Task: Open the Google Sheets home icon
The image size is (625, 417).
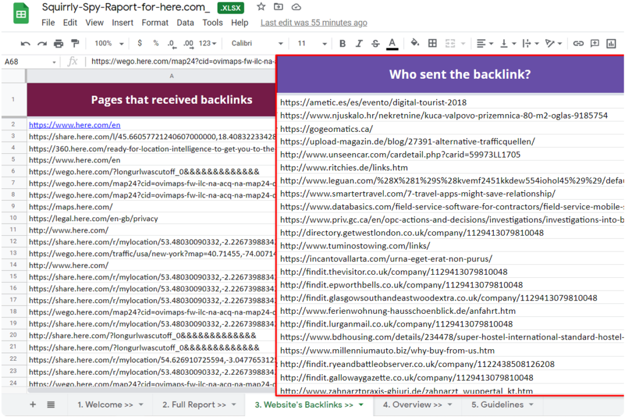Action: pos(21,14)
